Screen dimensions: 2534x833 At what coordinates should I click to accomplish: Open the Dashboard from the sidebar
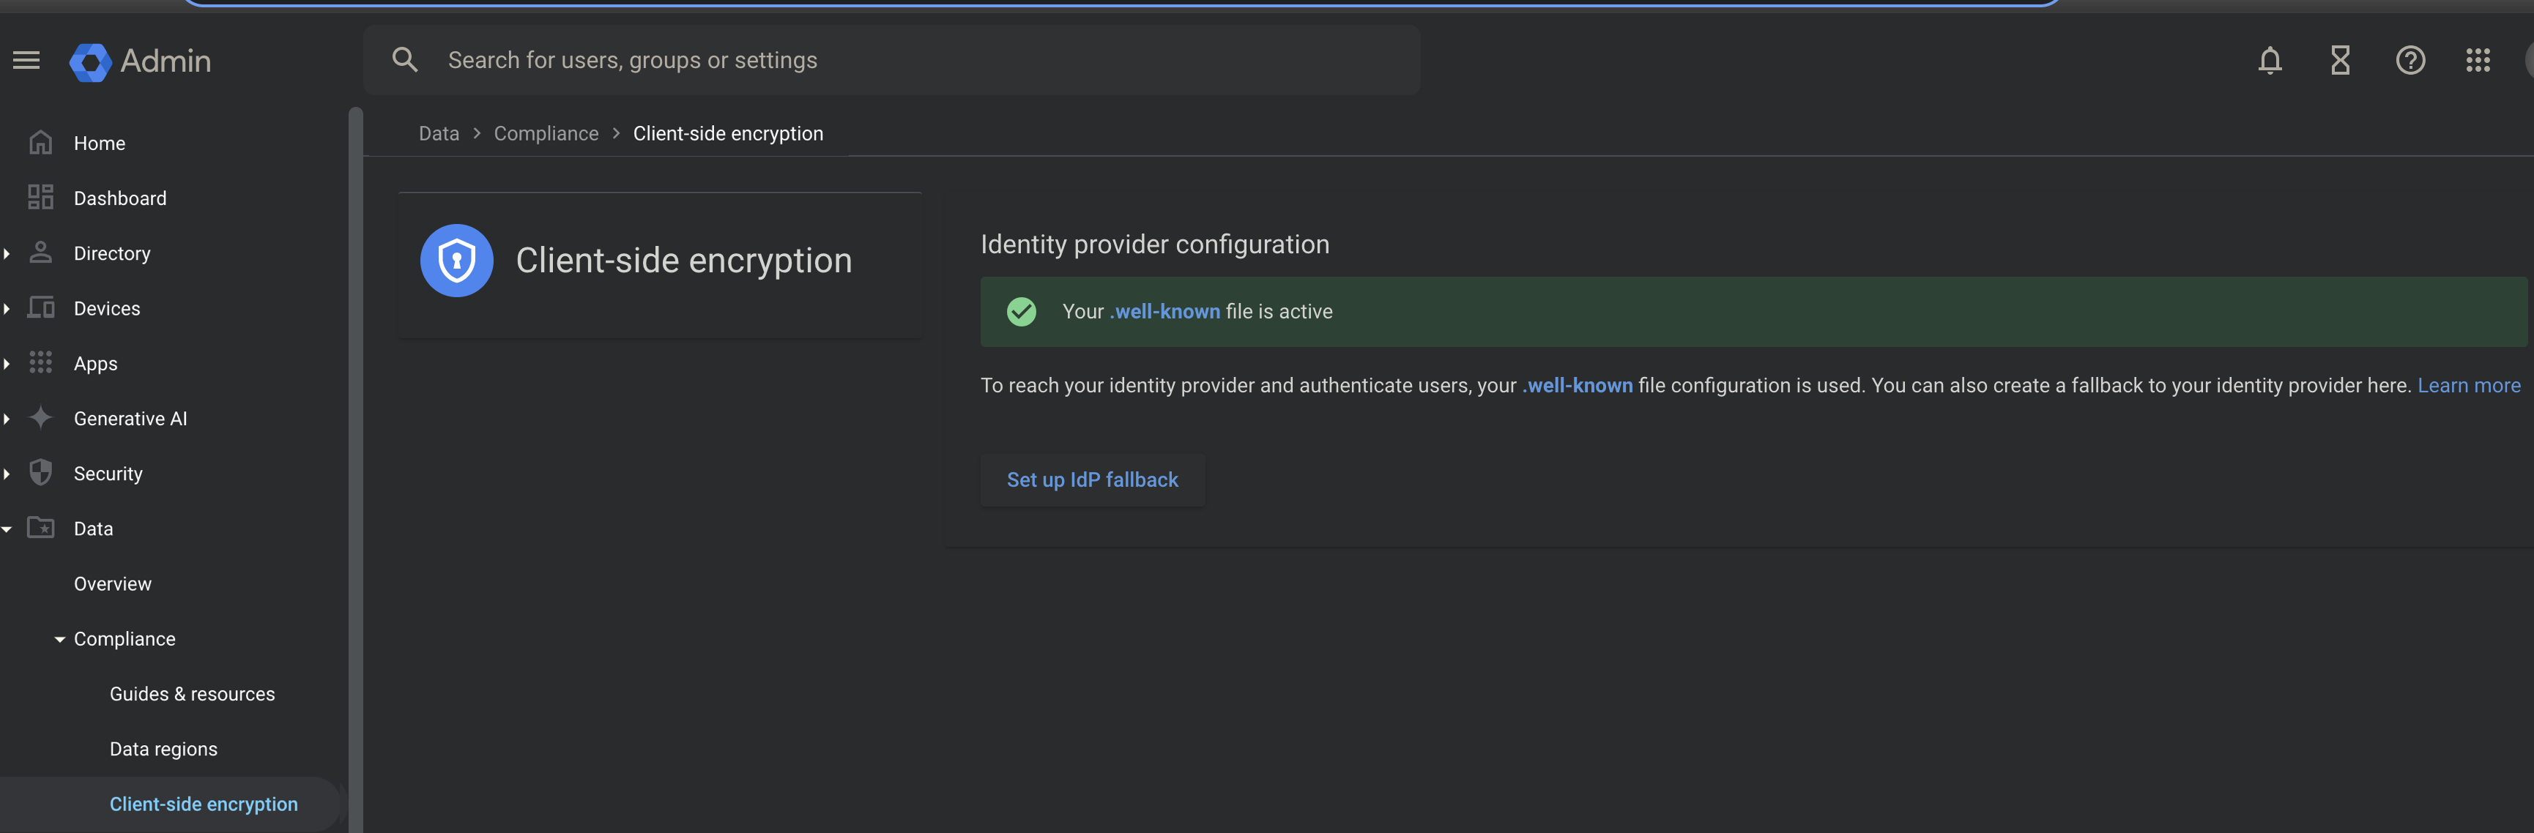[120, 198]
